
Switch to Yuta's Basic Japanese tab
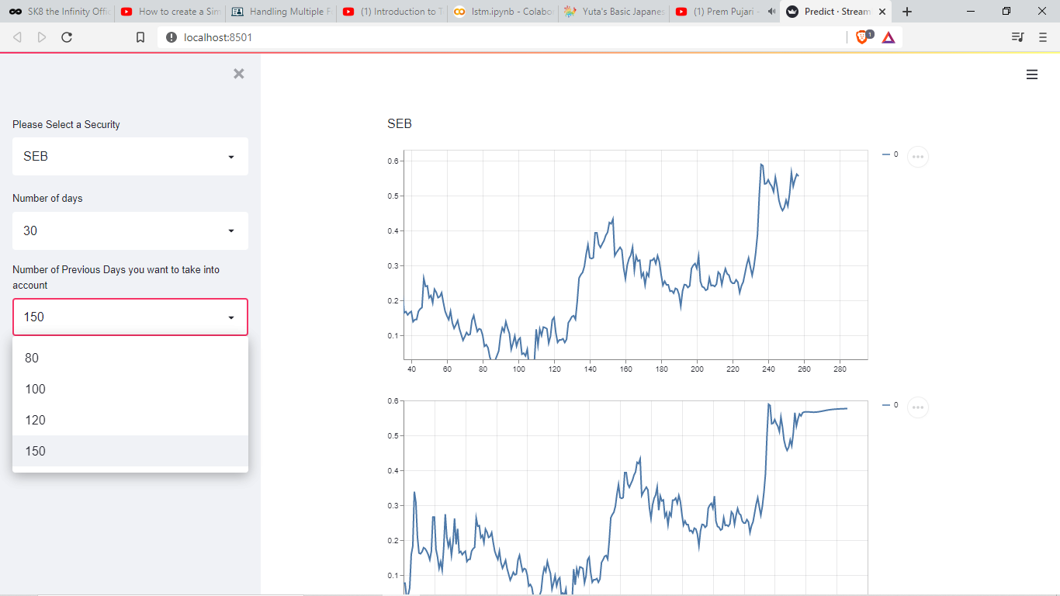615,12
